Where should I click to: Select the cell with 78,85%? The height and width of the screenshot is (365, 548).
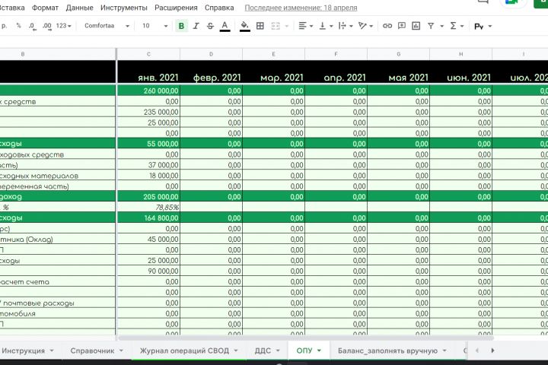click(148, 207)
